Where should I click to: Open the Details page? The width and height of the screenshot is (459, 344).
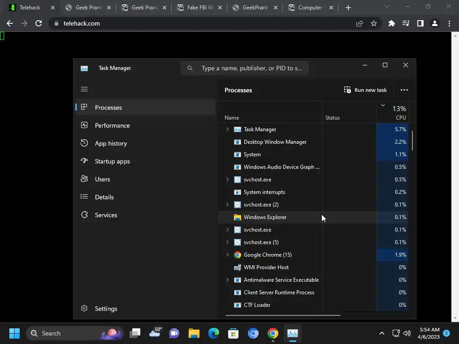tap(146, 197)
